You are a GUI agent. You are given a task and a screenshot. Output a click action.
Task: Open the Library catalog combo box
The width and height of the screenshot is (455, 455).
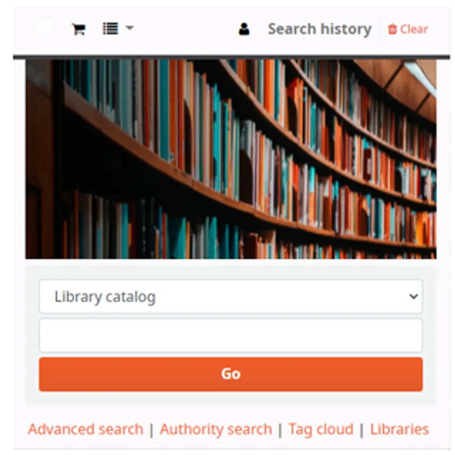pos(231,296)
